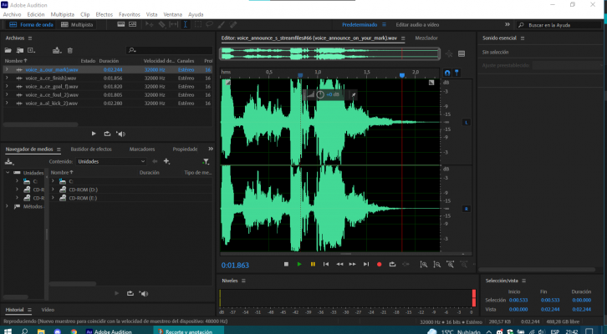Click Zoom In Amplitude icon
607x334 pixels.
(x=424, y=265)
